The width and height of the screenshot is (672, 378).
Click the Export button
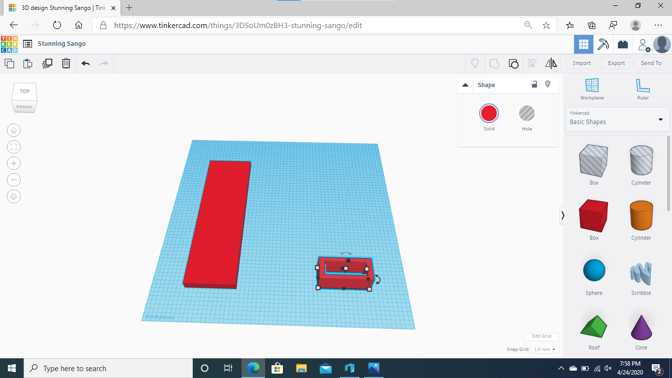[x=616, y=63]
